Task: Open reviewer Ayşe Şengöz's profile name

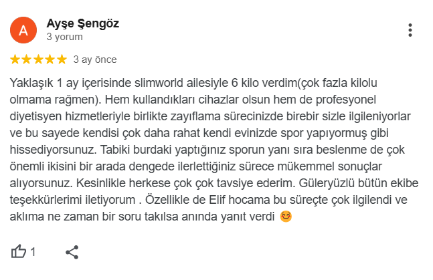Action: point(83,24)
